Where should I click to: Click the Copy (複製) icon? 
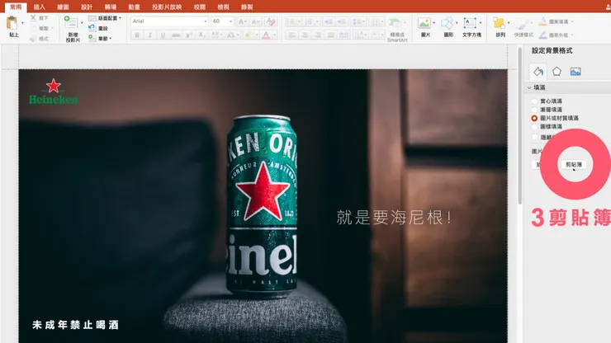(33, 28)
